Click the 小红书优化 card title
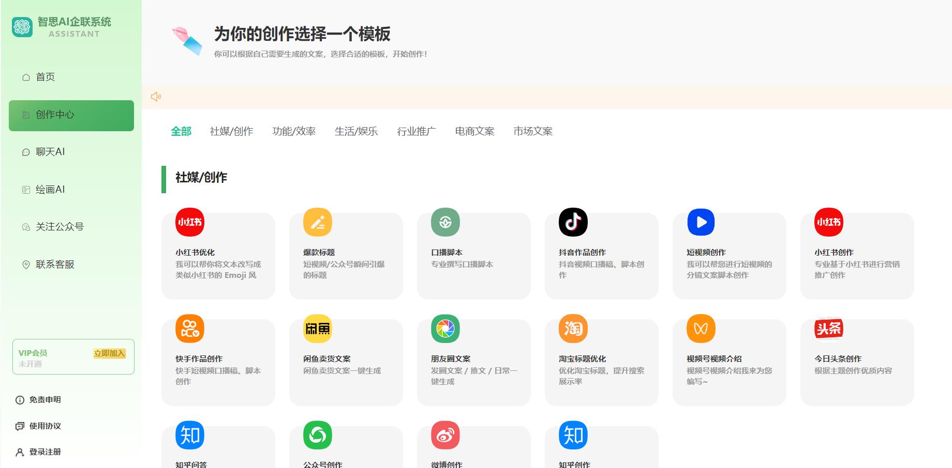The image size is (952, 468). pos(195,253)
